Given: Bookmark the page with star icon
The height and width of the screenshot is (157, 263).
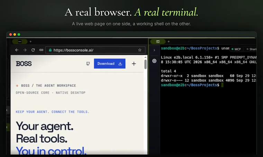Looking at the screenshot, I should click(x=140, y=50).
